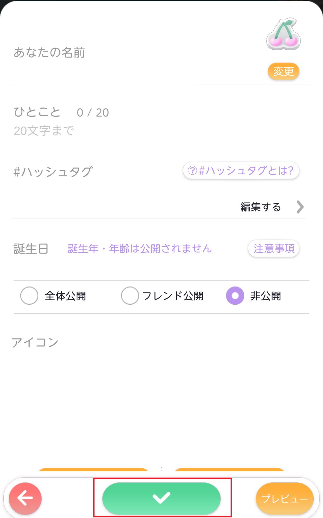323x518 pixels.
Task: Click the 0 / 20 character counter
Action: click(93, 113)
